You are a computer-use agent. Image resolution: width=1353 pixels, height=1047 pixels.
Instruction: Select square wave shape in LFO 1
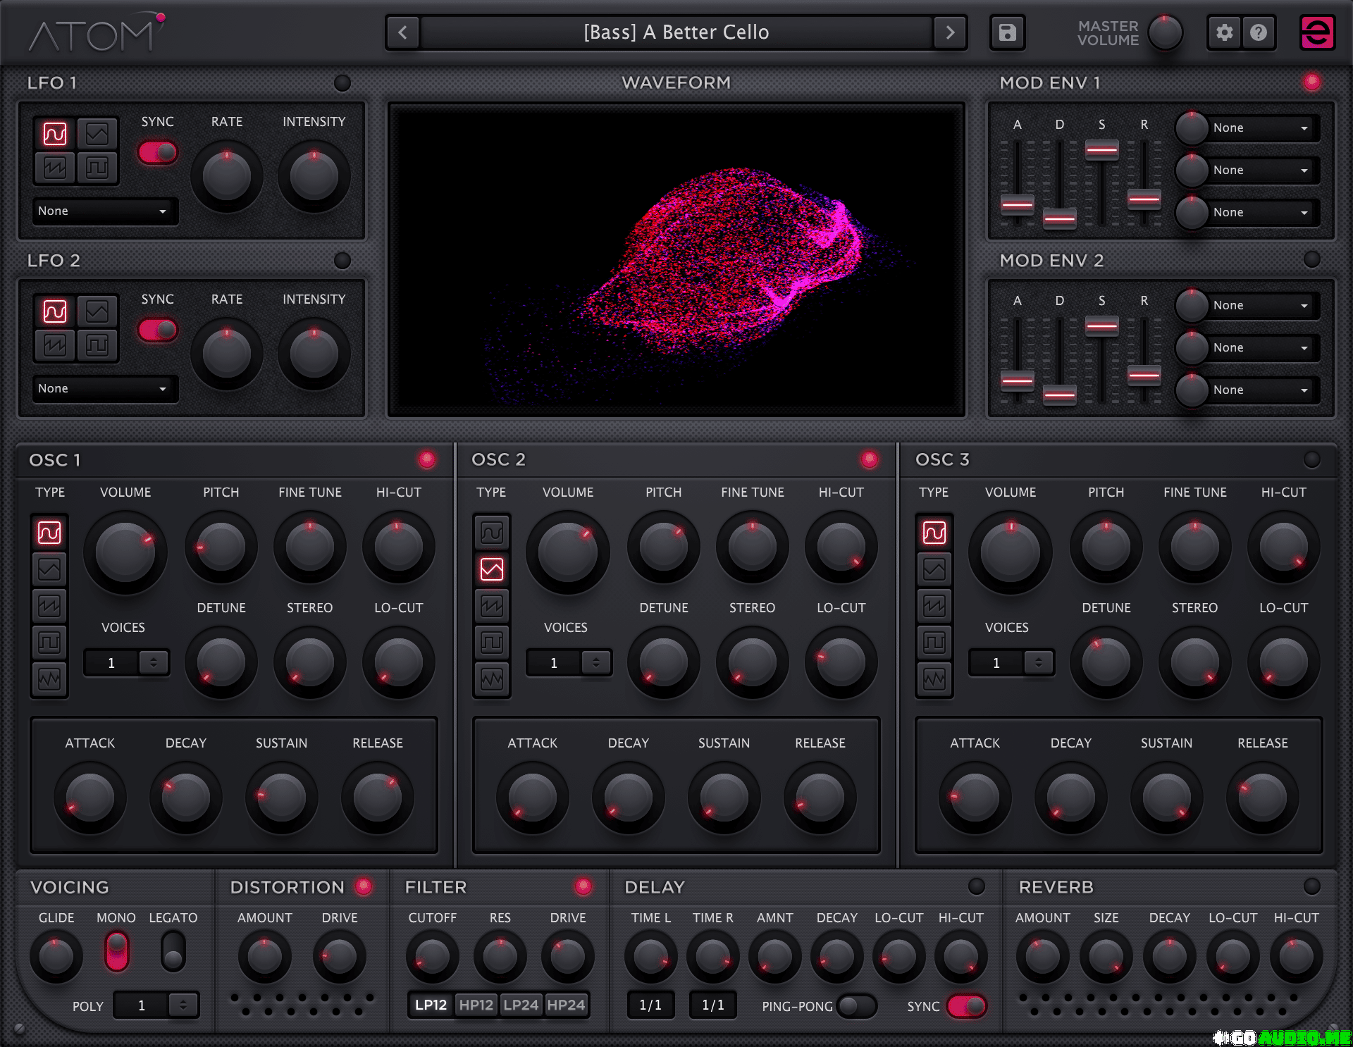click(x=97, y=168)
